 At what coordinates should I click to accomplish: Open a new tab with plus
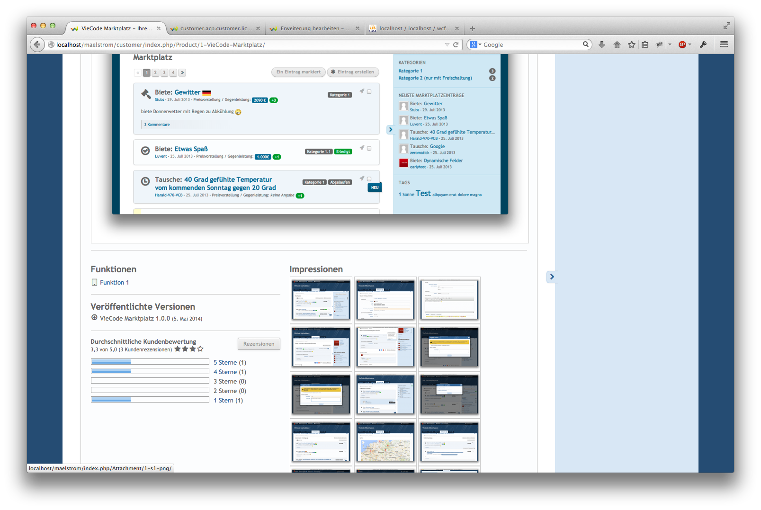point(472,28)
